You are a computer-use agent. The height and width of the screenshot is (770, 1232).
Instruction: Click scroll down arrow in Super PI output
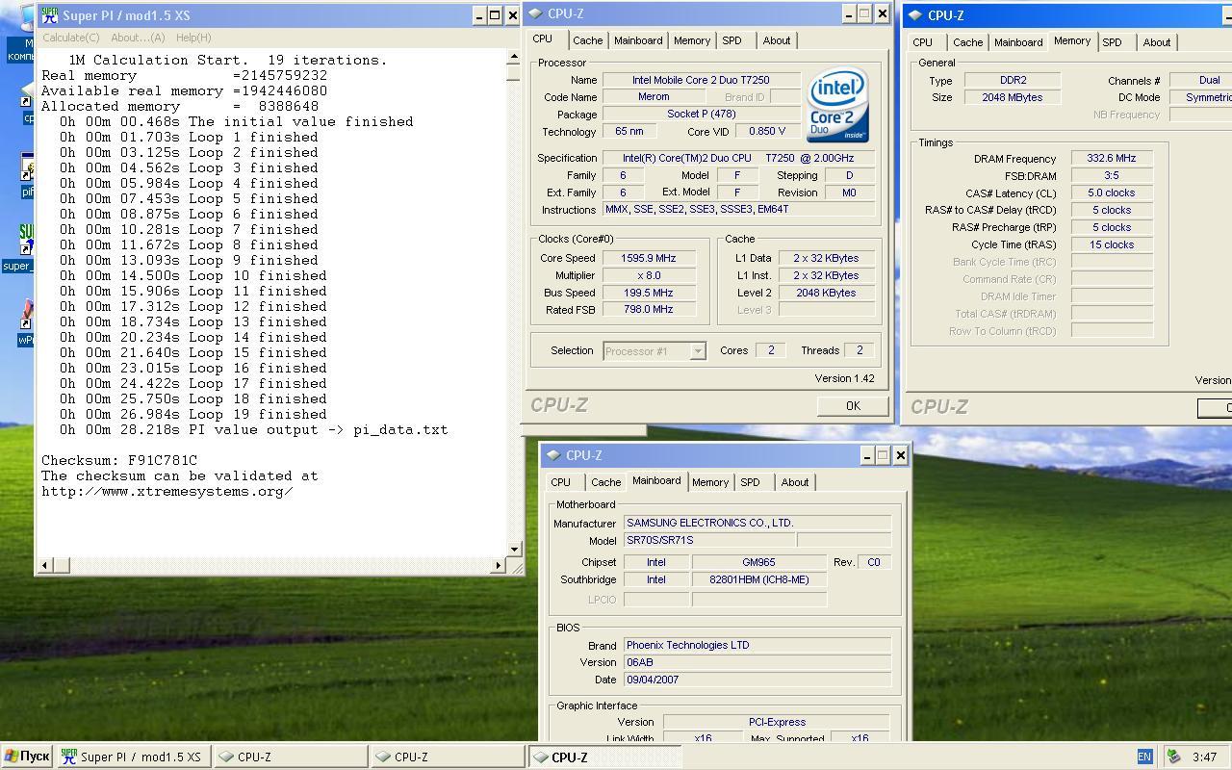[x=514, y=549]
